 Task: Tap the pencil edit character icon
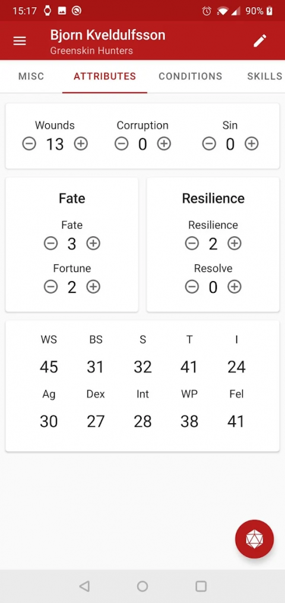(259, 40)
